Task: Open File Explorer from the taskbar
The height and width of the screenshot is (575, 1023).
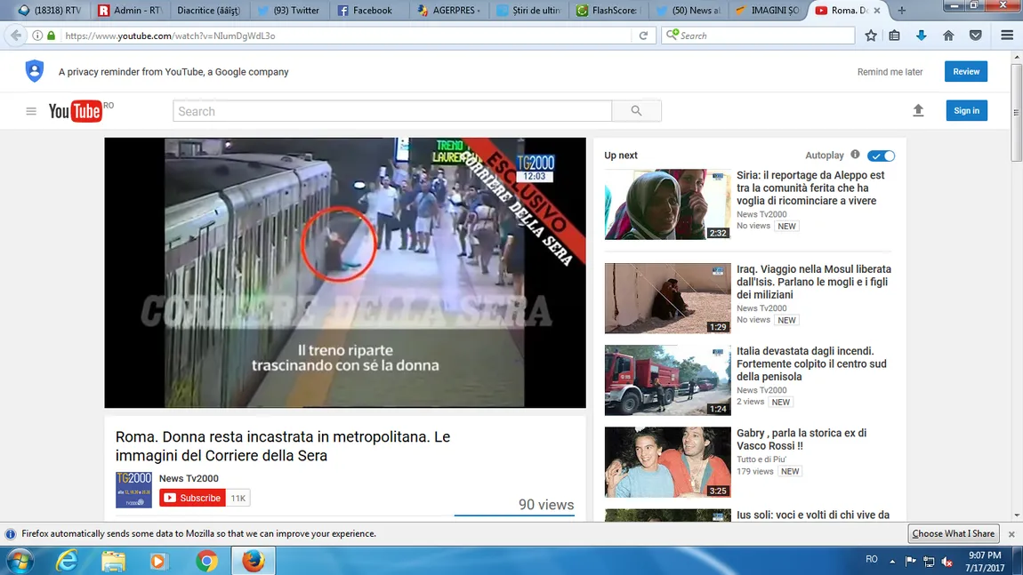Action: (113, 561)
